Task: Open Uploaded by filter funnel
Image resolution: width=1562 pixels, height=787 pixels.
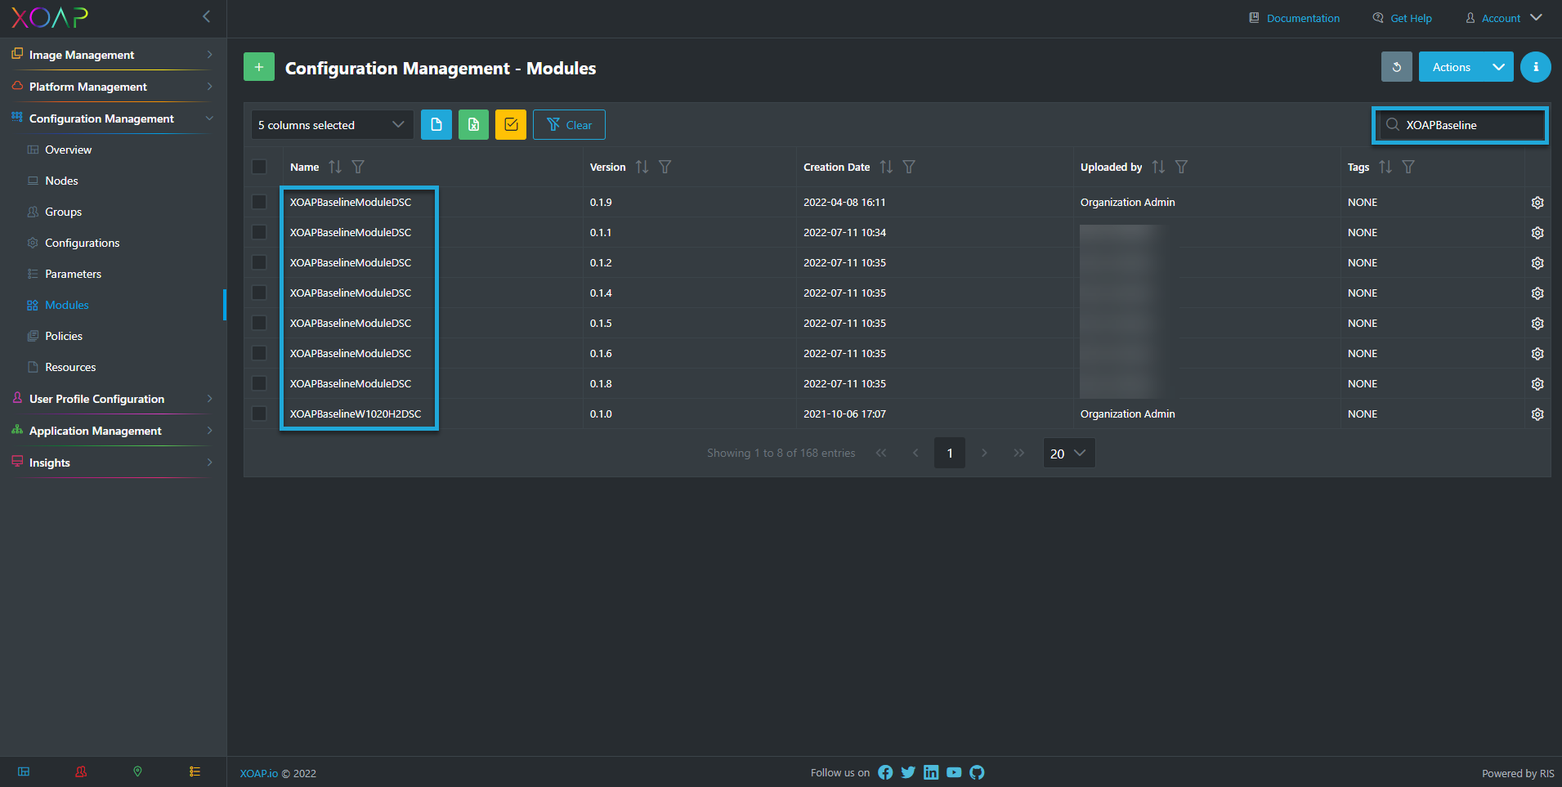Action: pyautogui.click(x=1181, y=167)
